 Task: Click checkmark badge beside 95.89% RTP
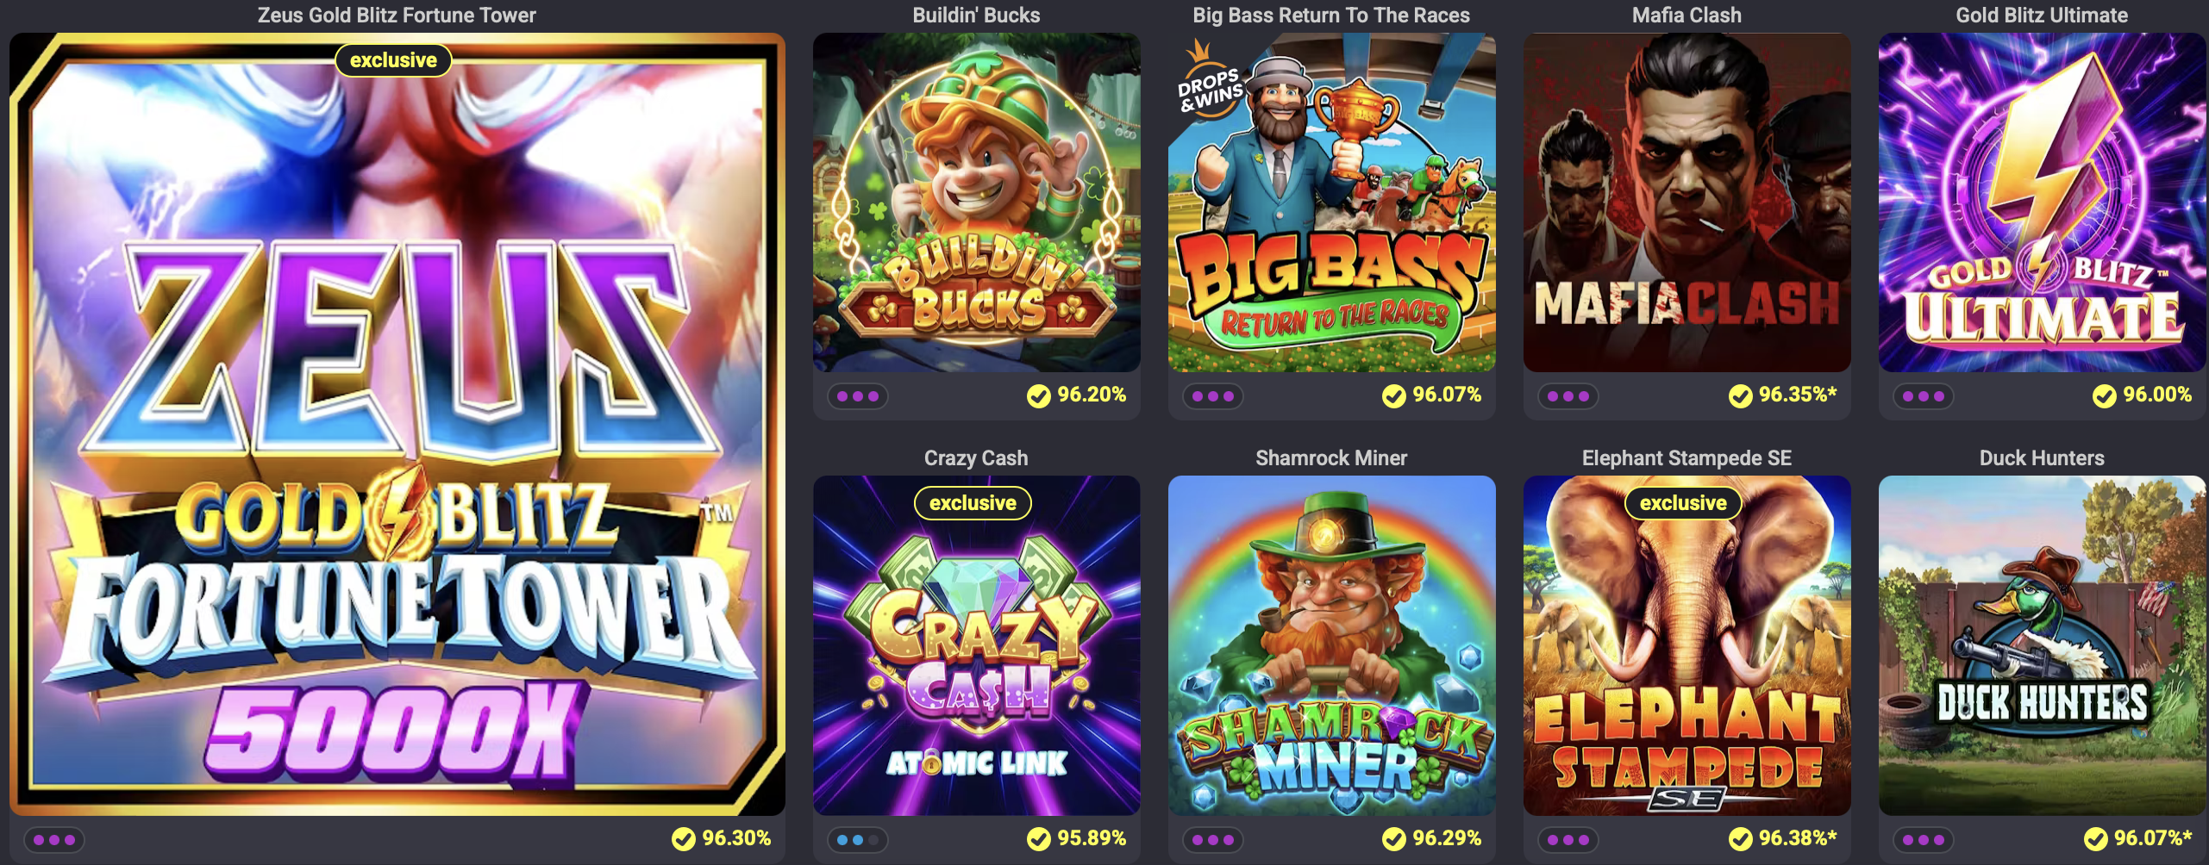(1039, 838)
